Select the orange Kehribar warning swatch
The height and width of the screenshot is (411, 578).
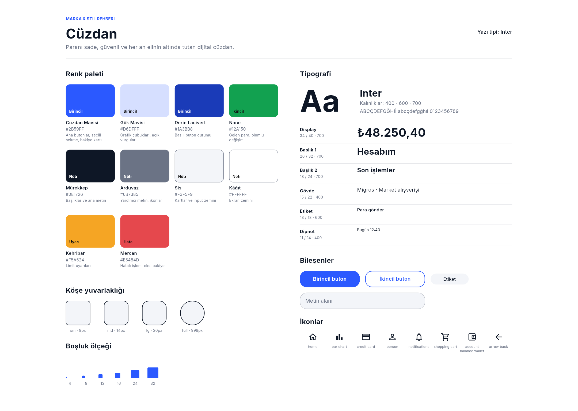pyautogui.click(x=90, y=231)
